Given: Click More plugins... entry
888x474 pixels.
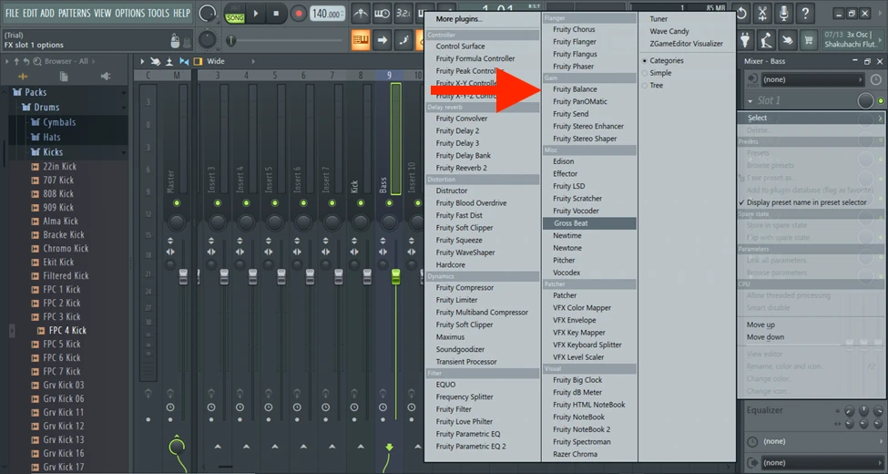Looking at the screenshot, I should click(x=459, y=18).
